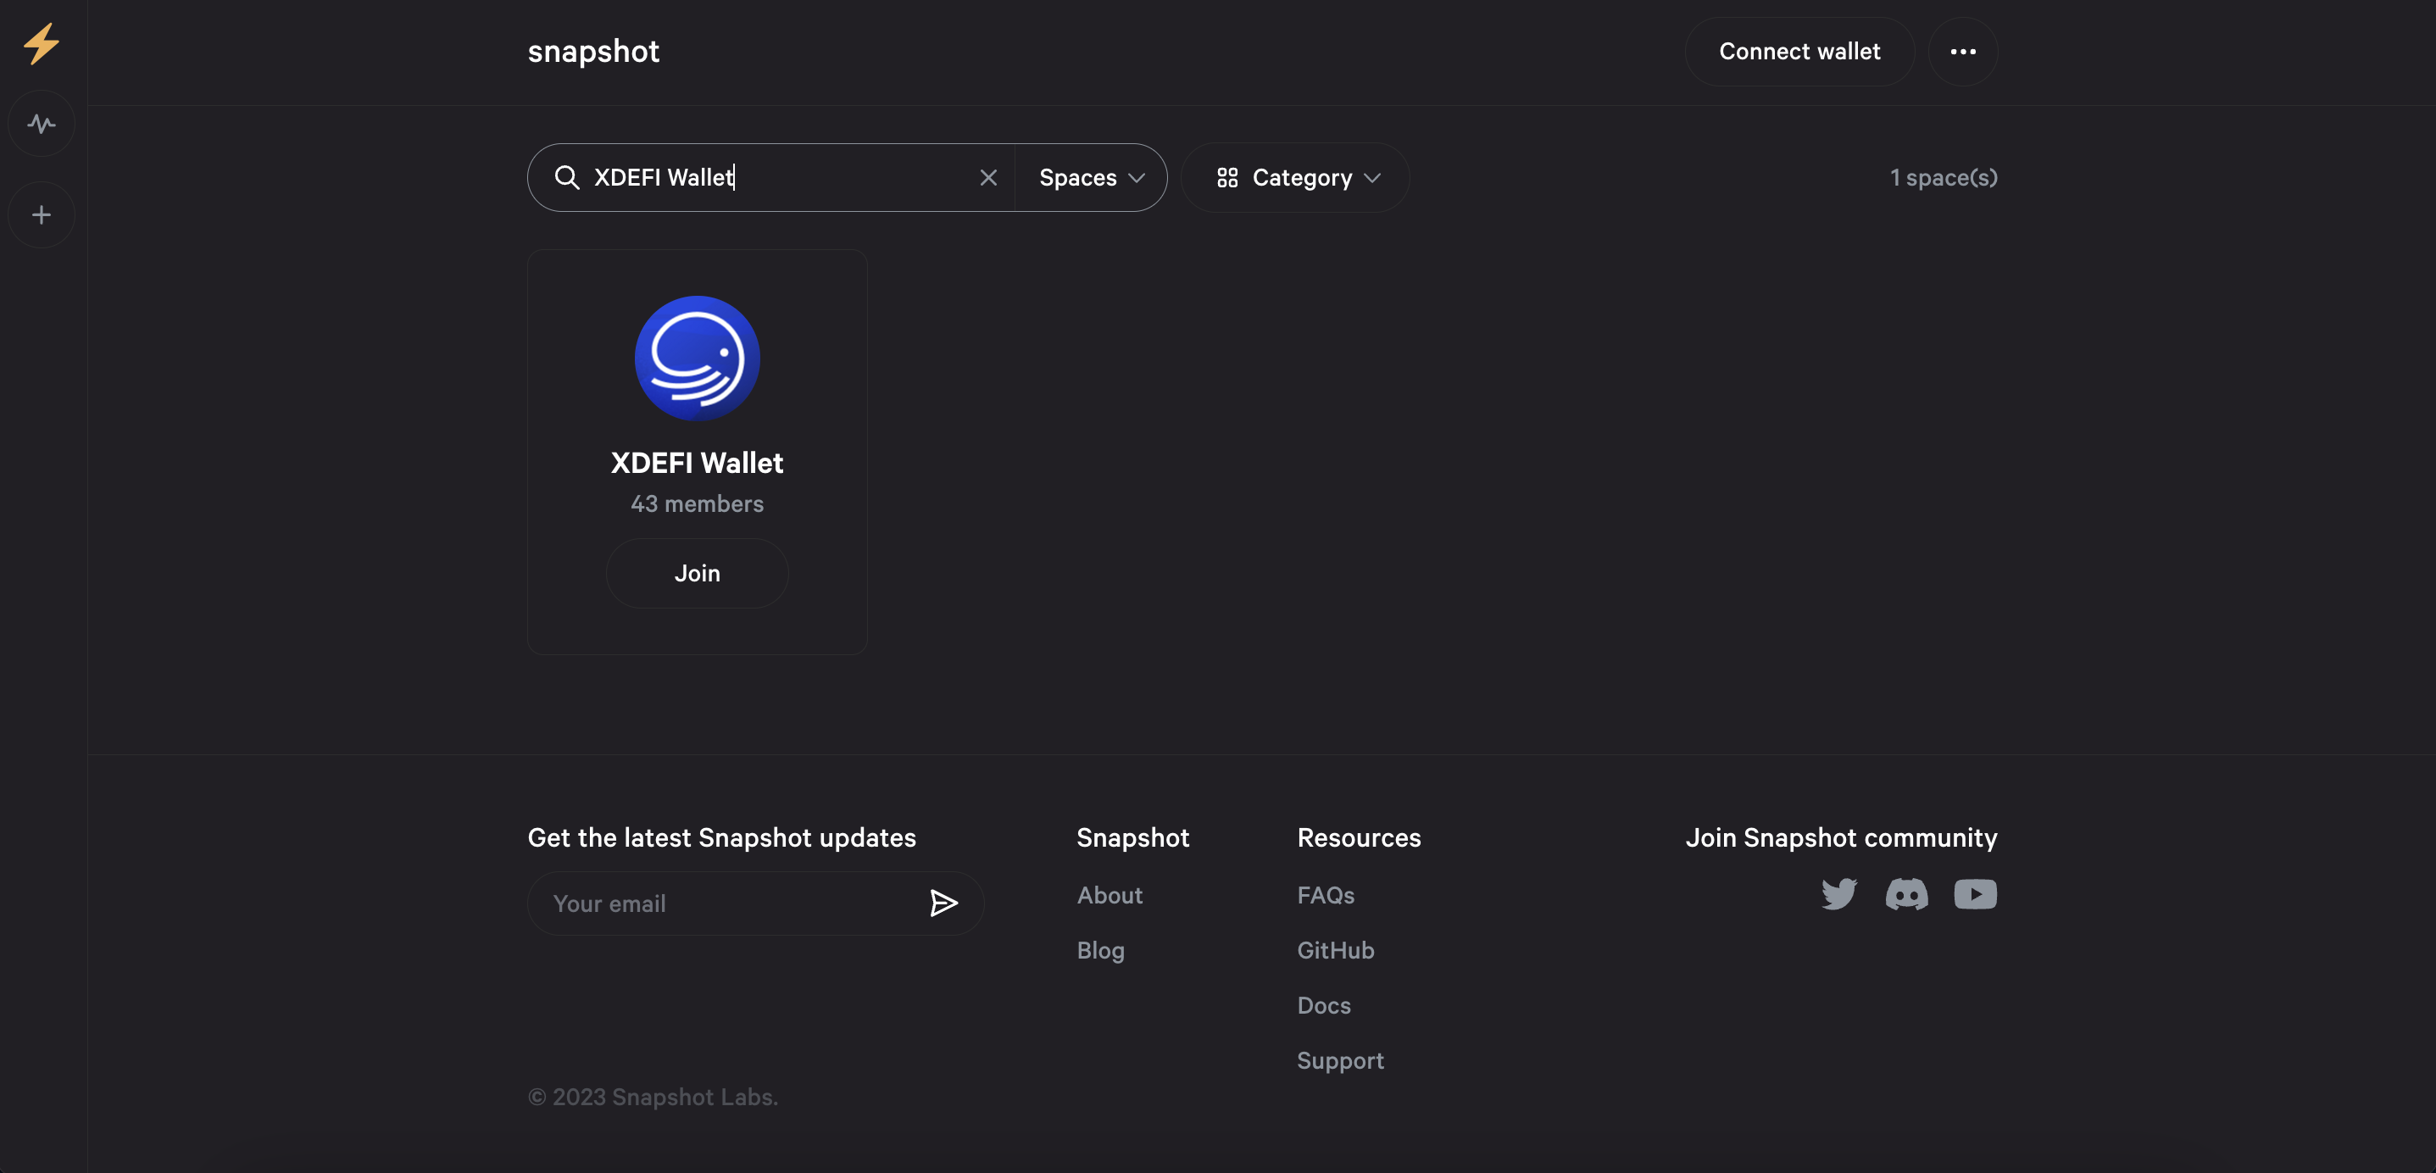Click the Join Snapshot community heading
The width and height of the screenshot is (2436, 1173).
click(x=1841, y=838)
